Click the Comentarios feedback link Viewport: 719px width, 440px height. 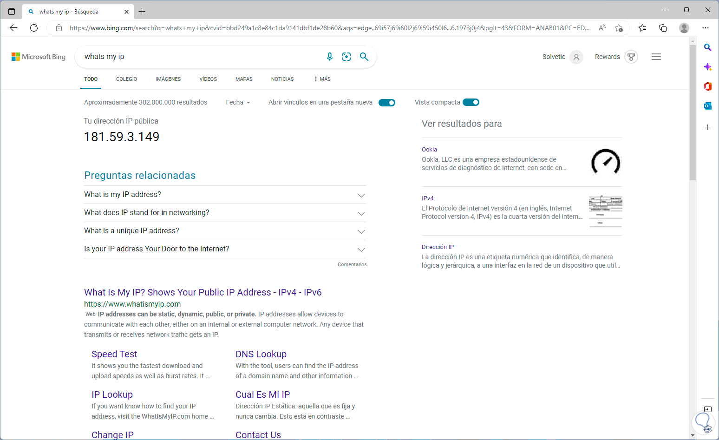(x=352, y=264)
